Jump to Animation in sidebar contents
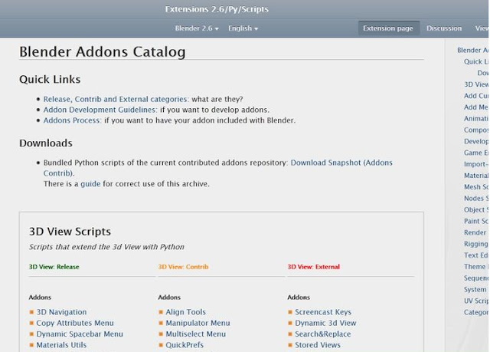This screenshot has height=352, width=490. click(476, 119)
